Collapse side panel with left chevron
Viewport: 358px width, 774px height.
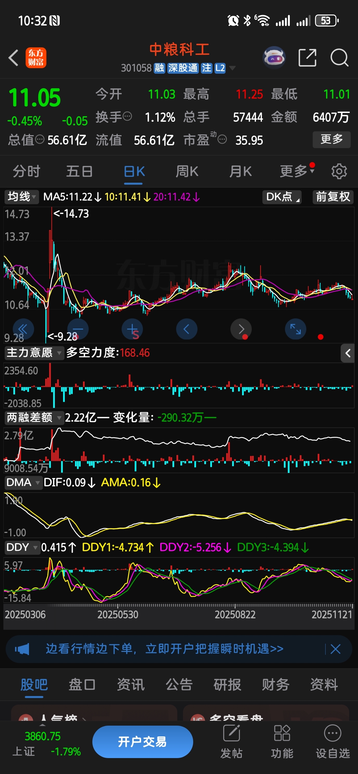[x=347, y=353]
